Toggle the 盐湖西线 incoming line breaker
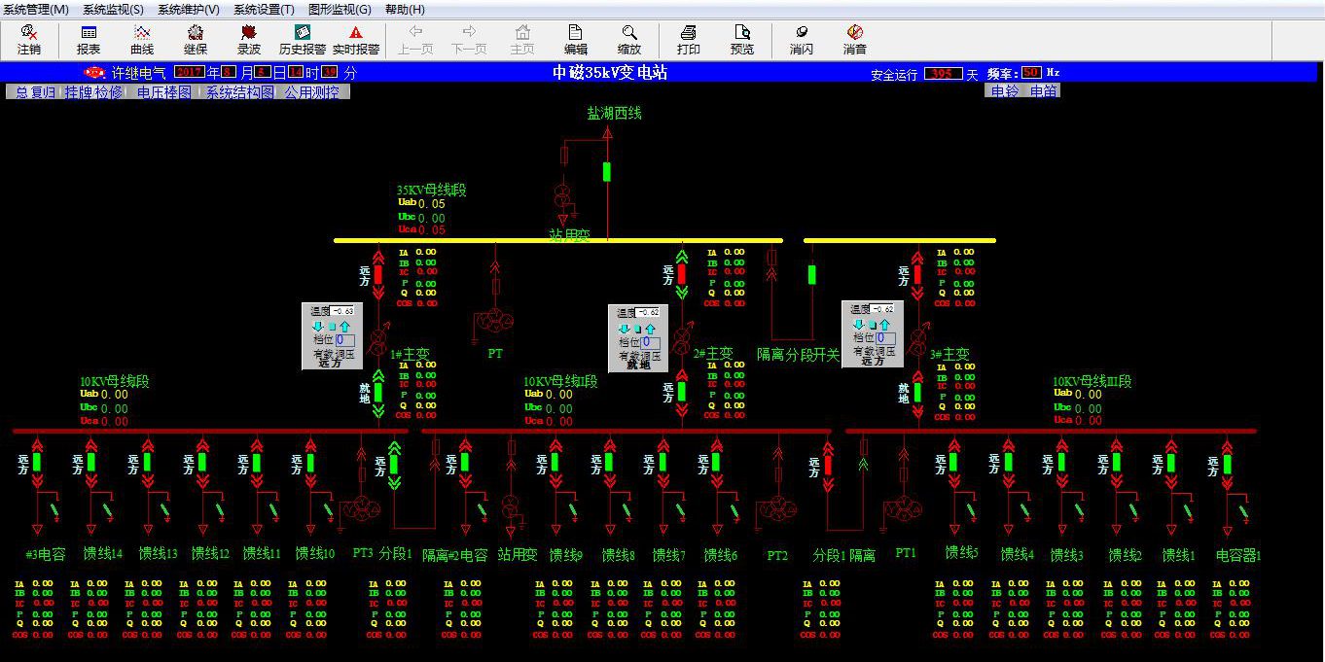The image size is (1325, 662). [x=607, y=172]
